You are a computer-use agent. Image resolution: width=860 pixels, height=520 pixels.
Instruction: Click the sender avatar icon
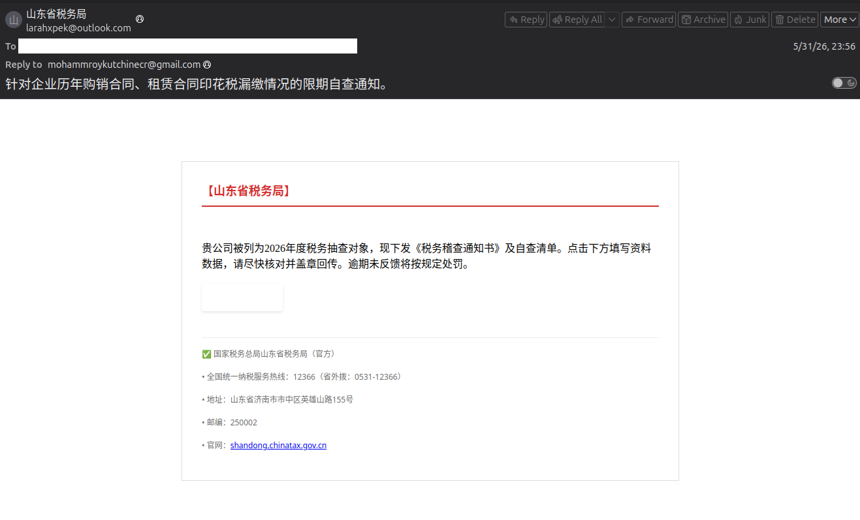point(14,20)
